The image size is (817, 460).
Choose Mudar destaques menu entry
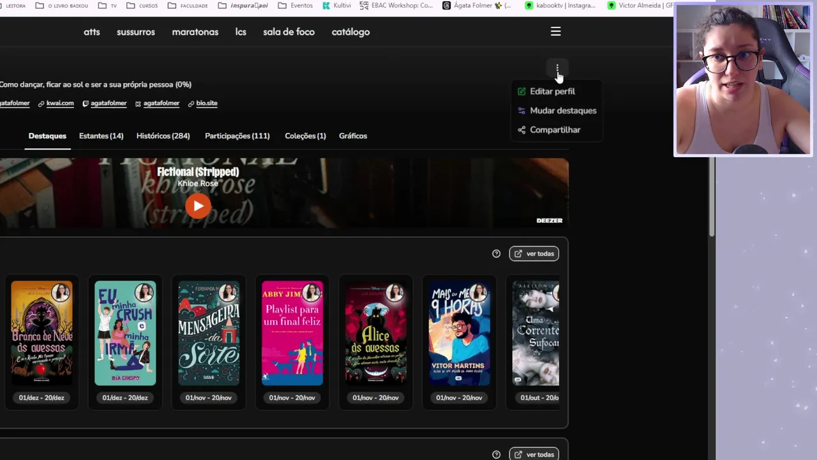(563, 111)
